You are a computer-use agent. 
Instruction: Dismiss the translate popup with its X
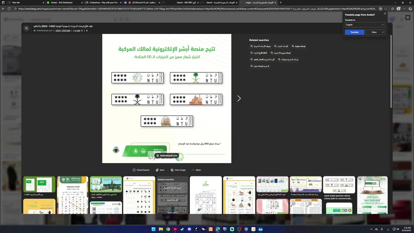tap(385, 14)
